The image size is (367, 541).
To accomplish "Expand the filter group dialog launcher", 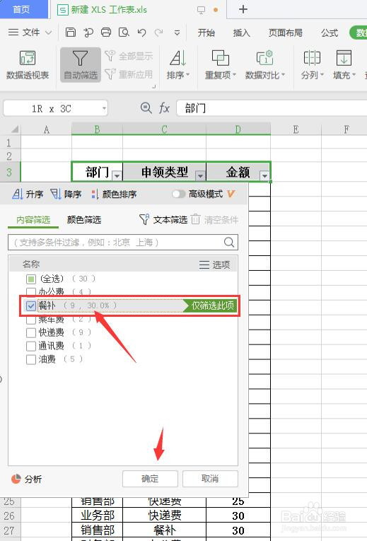I will coord(154,86).
